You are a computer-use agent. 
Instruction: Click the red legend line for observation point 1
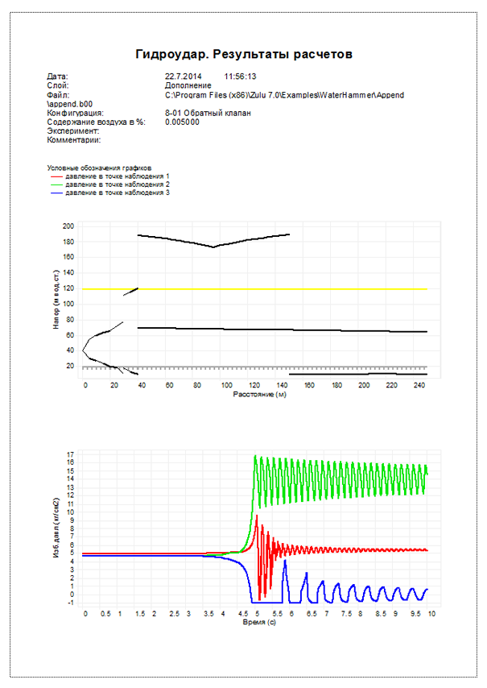56,176
